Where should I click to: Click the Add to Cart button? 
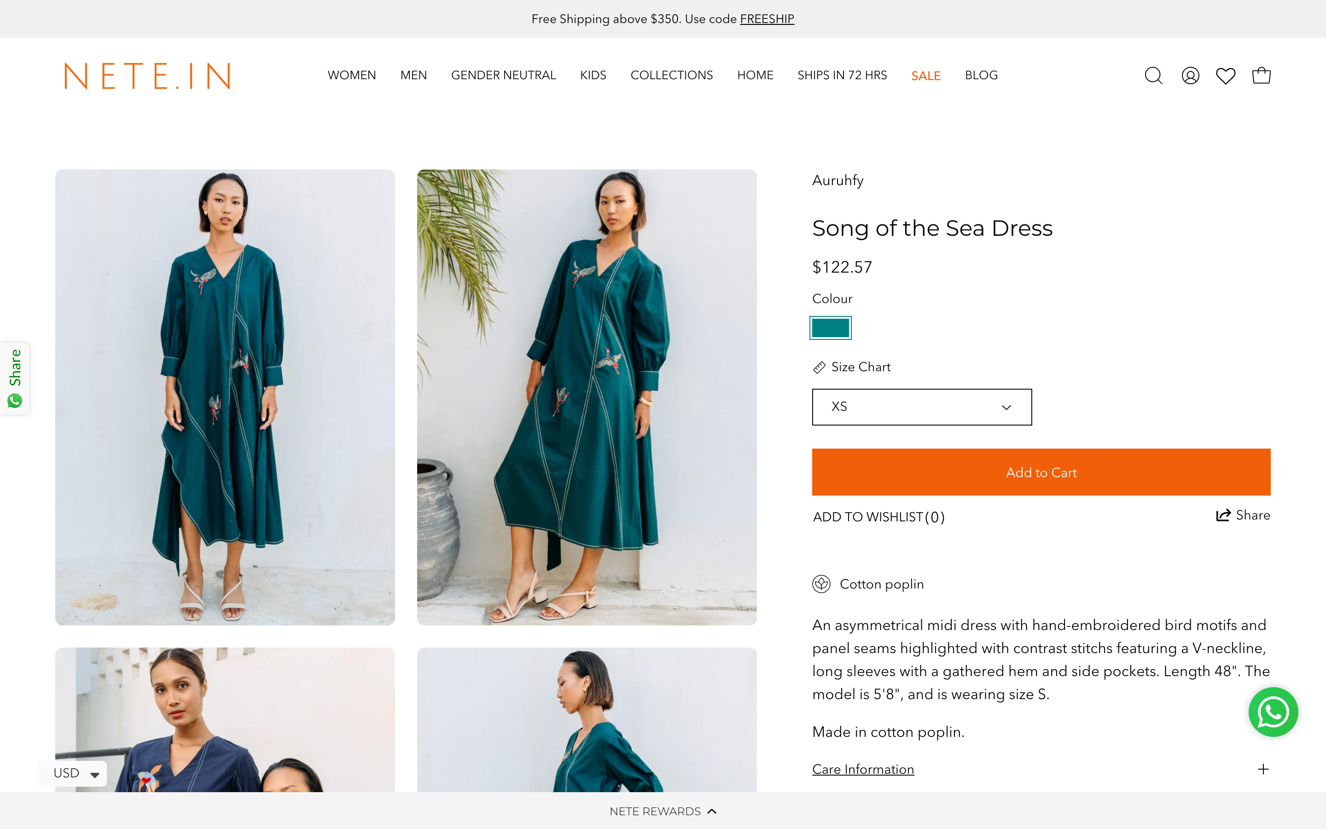pyautogui.click(x=1041, y=472)
